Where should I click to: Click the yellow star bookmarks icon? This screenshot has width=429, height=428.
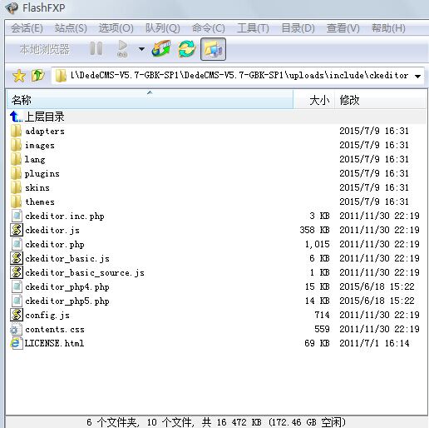tap(19, 76)
